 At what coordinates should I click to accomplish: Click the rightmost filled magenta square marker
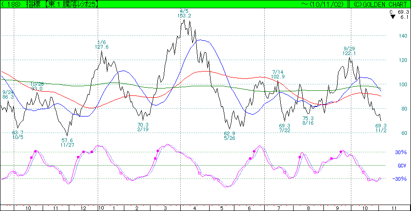point(341,151)
